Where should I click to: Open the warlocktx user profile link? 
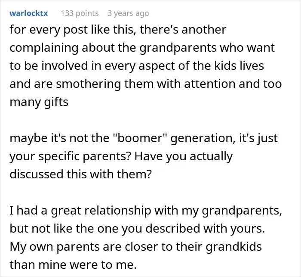pyautogui.click(x=29, y=13)
